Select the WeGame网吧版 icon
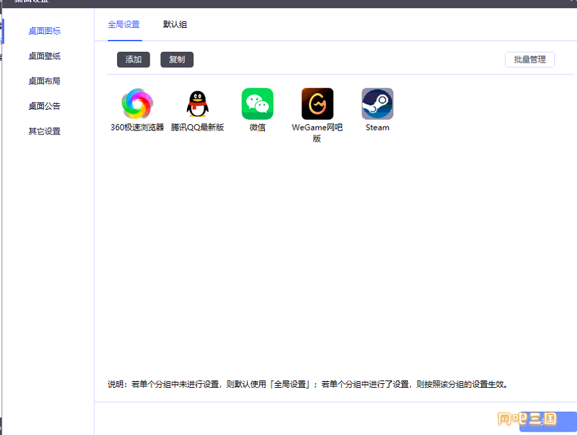The height and width of the screenshot is (435, 577). click(317, 104)
